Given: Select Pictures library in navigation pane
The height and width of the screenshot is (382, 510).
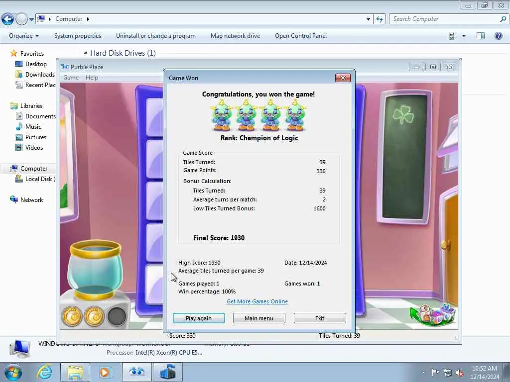Looking at the screenshot, I should click(x=36, y=137).
